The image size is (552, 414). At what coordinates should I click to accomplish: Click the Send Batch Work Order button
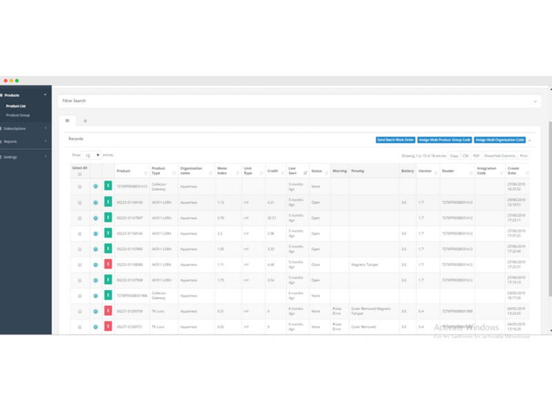pyautogui.click(x=395, y=139)
